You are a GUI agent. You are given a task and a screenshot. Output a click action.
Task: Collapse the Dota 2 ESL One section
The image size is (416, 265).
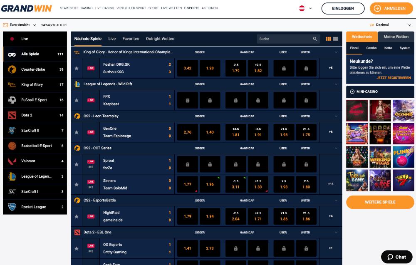click(x=336, y=233)
